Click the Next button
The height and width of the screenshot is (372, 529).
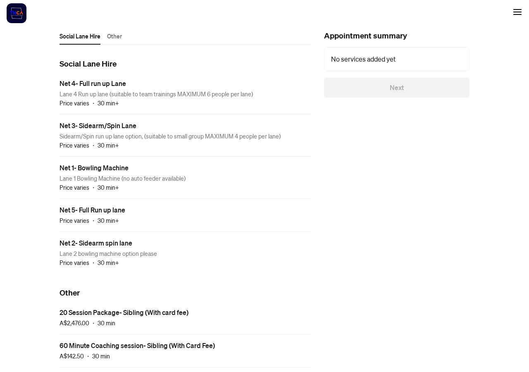397,88
